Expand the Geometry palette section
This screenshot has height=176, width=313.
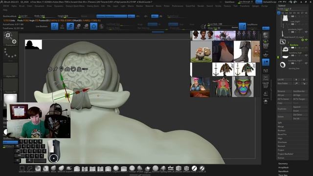pyautogui.click(x=283, y=164)
